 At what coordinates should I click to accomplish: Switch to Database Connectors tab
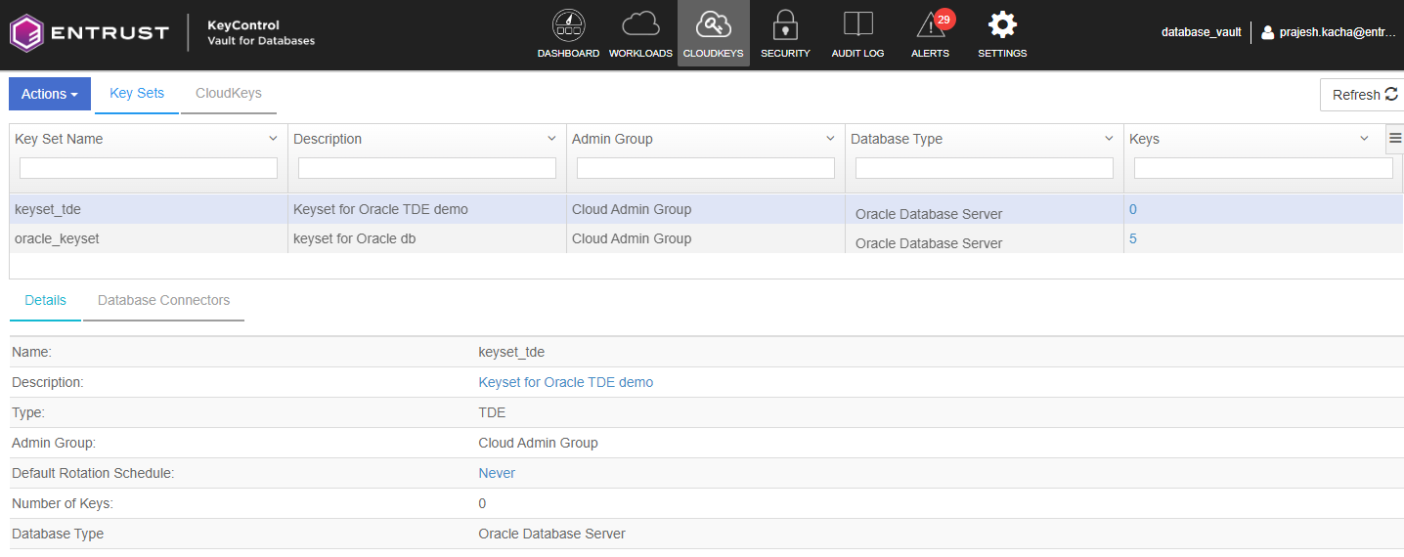point(163,300)
